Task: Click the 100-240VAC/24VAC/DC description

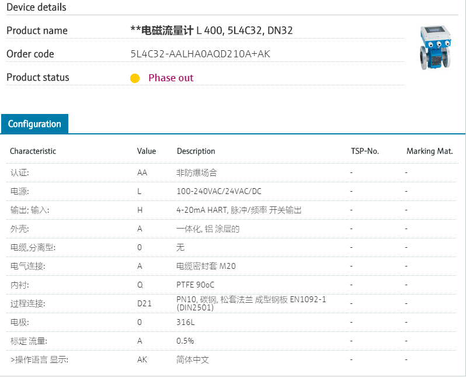Action: [x=219, y=192]
